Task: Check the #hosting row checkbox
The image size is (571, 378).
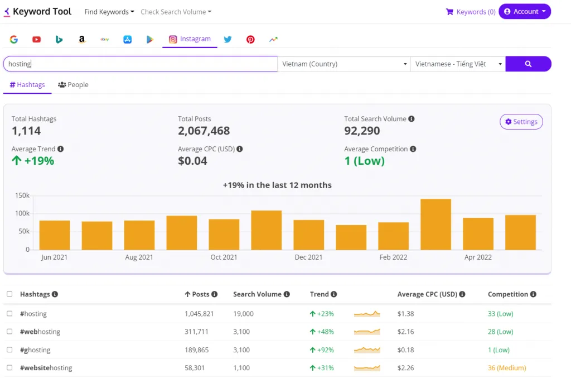Action: 9,313
